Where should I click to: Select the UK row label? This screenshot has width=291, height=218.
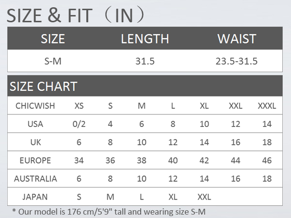coord(35,142)
